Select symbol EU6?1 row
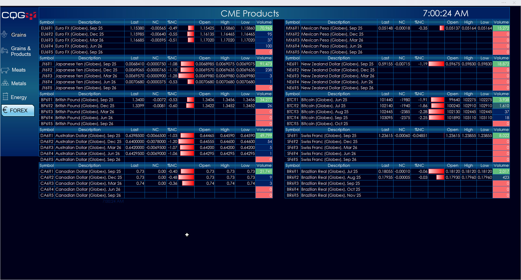521x280 pixels. 47,28
